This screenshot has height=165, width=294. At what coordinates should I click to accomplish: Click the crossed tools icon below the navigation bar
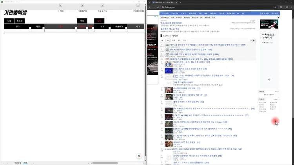pos(278,17)
